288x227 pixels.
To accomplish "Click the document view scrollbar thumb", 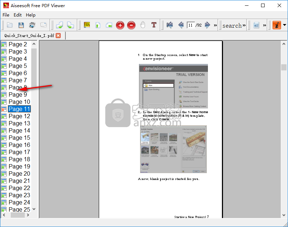I will (284, 67).
